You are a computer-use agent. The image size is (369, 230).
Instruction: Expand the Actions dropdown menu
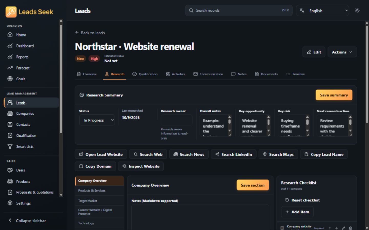[342, 52]
